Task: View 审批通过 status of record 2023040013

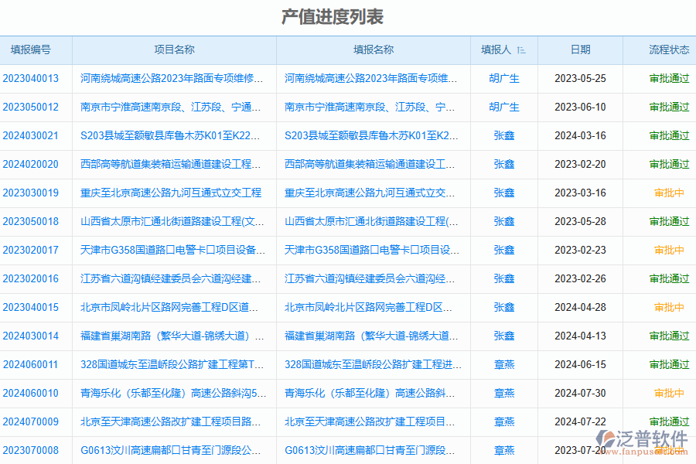Action: [670, 79]
